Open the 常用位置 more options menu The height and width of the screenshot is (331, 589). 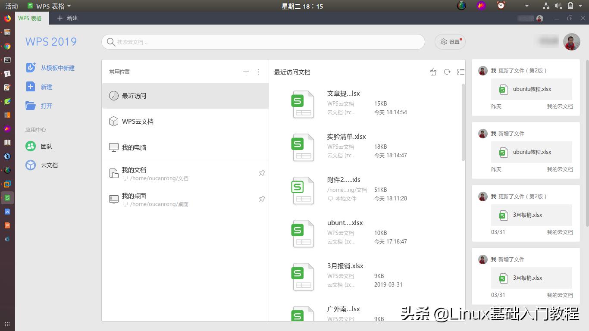[x=258, y=72]
